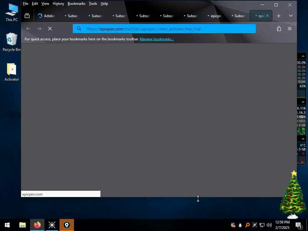Open the Edit menu
This screenshot has width=308, height=231.
pyautogui.click(x=35, y=4)
